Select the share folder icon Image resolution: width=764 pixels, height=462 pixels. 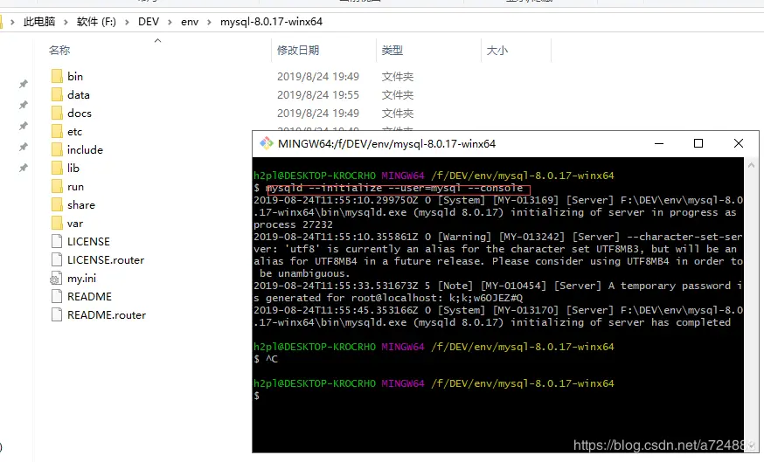point(57,204)
